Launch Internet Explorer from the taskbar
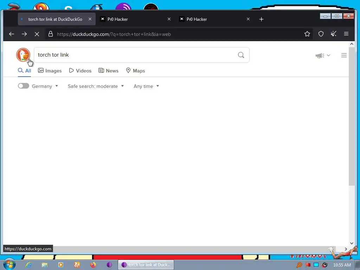The image size is (360, 270). 28,265
